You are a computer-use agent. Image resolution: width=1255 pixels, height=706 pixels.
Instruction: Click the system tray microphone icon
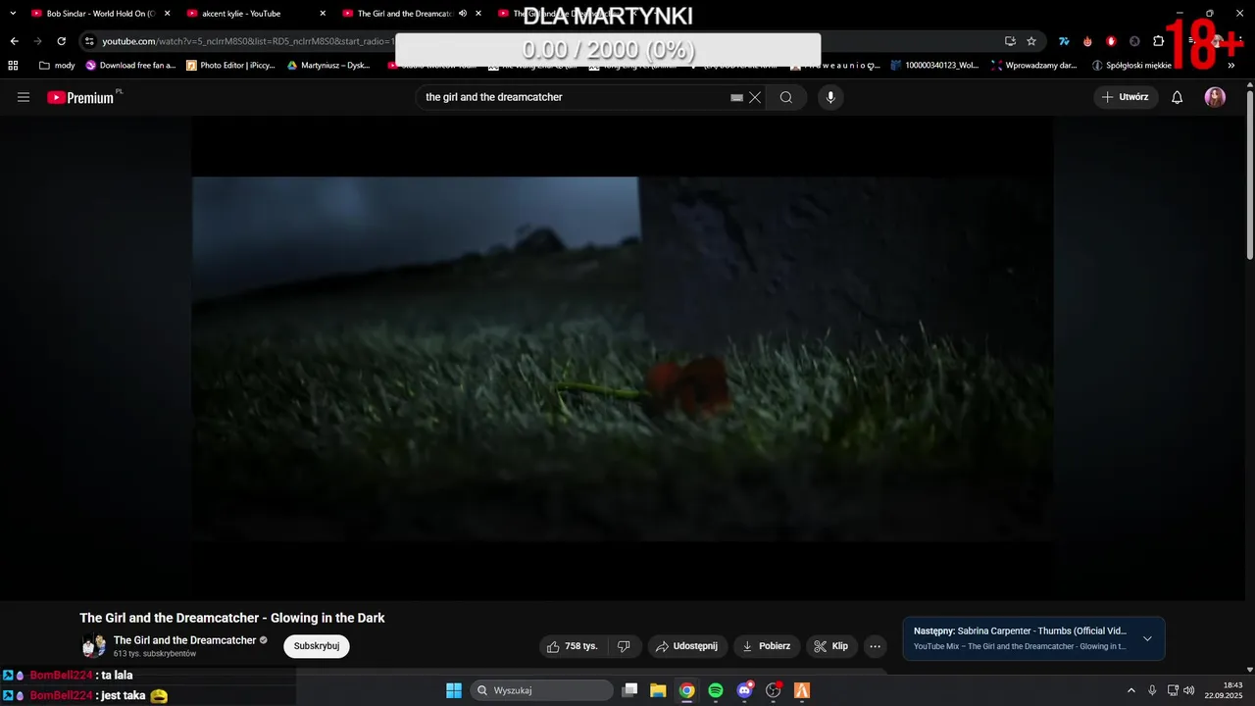[x=1152, y=690]
